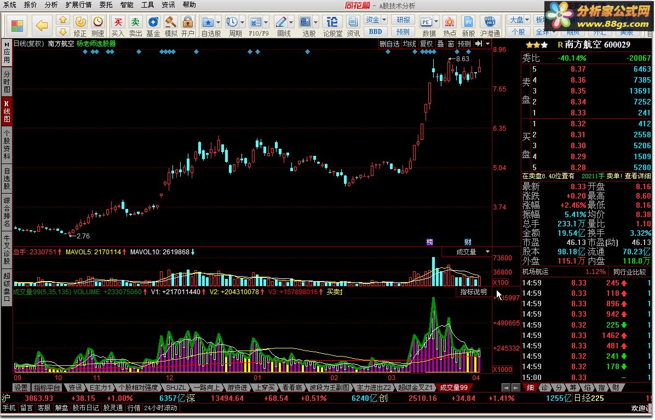The width and height of the screenshot is (655, 420).
Task: Open 模拟 simulated trading gavel icon
Action: [170, 26]
